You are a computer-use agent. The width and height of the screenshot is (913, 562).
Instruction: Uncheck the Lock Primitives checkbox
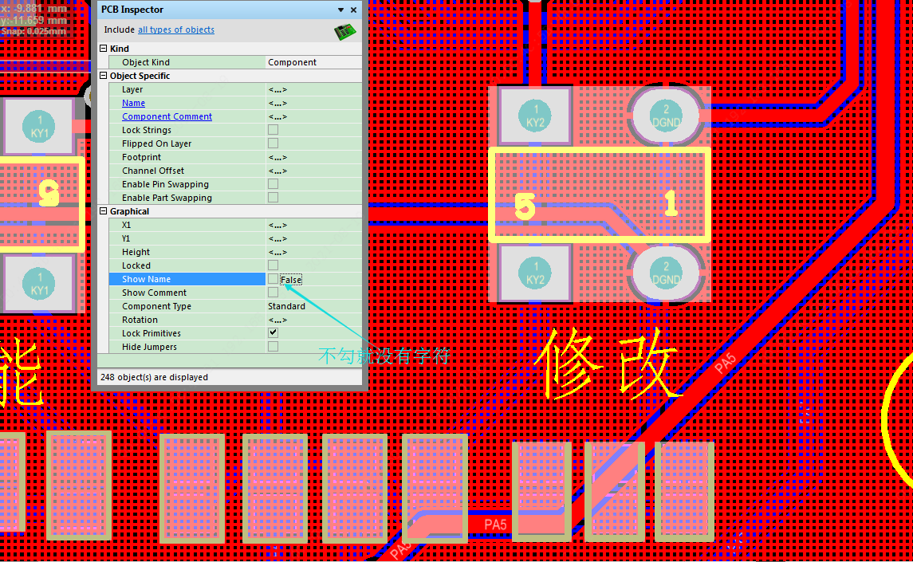coord(274,333)
